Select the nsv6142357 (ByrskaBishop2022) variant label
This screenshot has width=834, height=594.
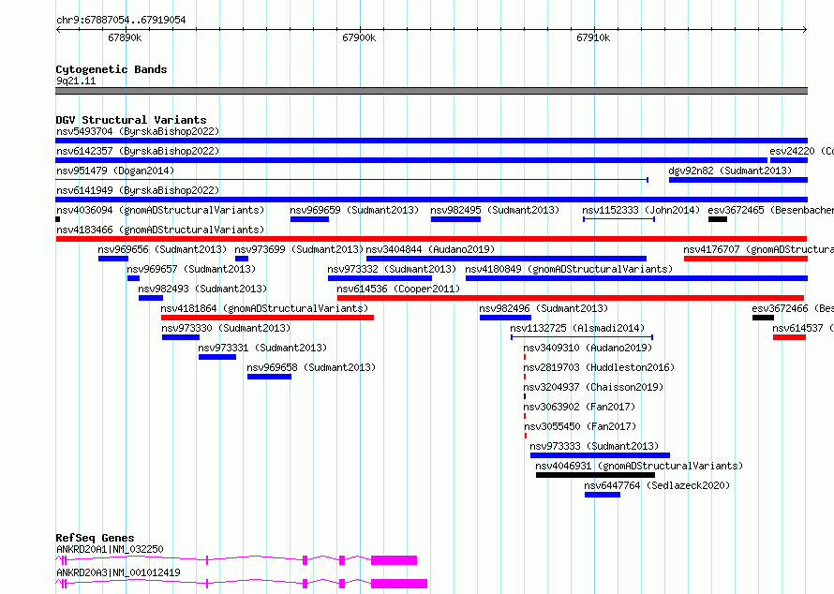click(138, 151)
